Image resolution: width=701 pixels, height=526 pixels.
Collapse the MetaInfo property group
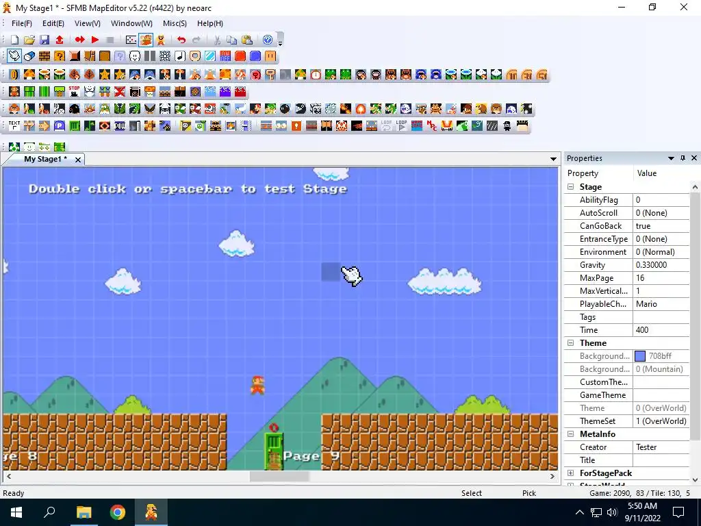(570, 434)
